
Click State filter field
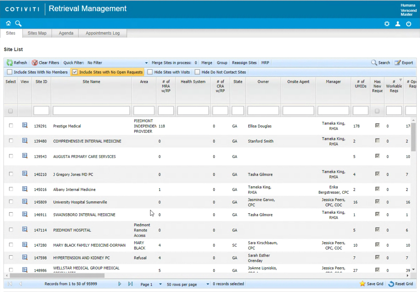point(238,110)
